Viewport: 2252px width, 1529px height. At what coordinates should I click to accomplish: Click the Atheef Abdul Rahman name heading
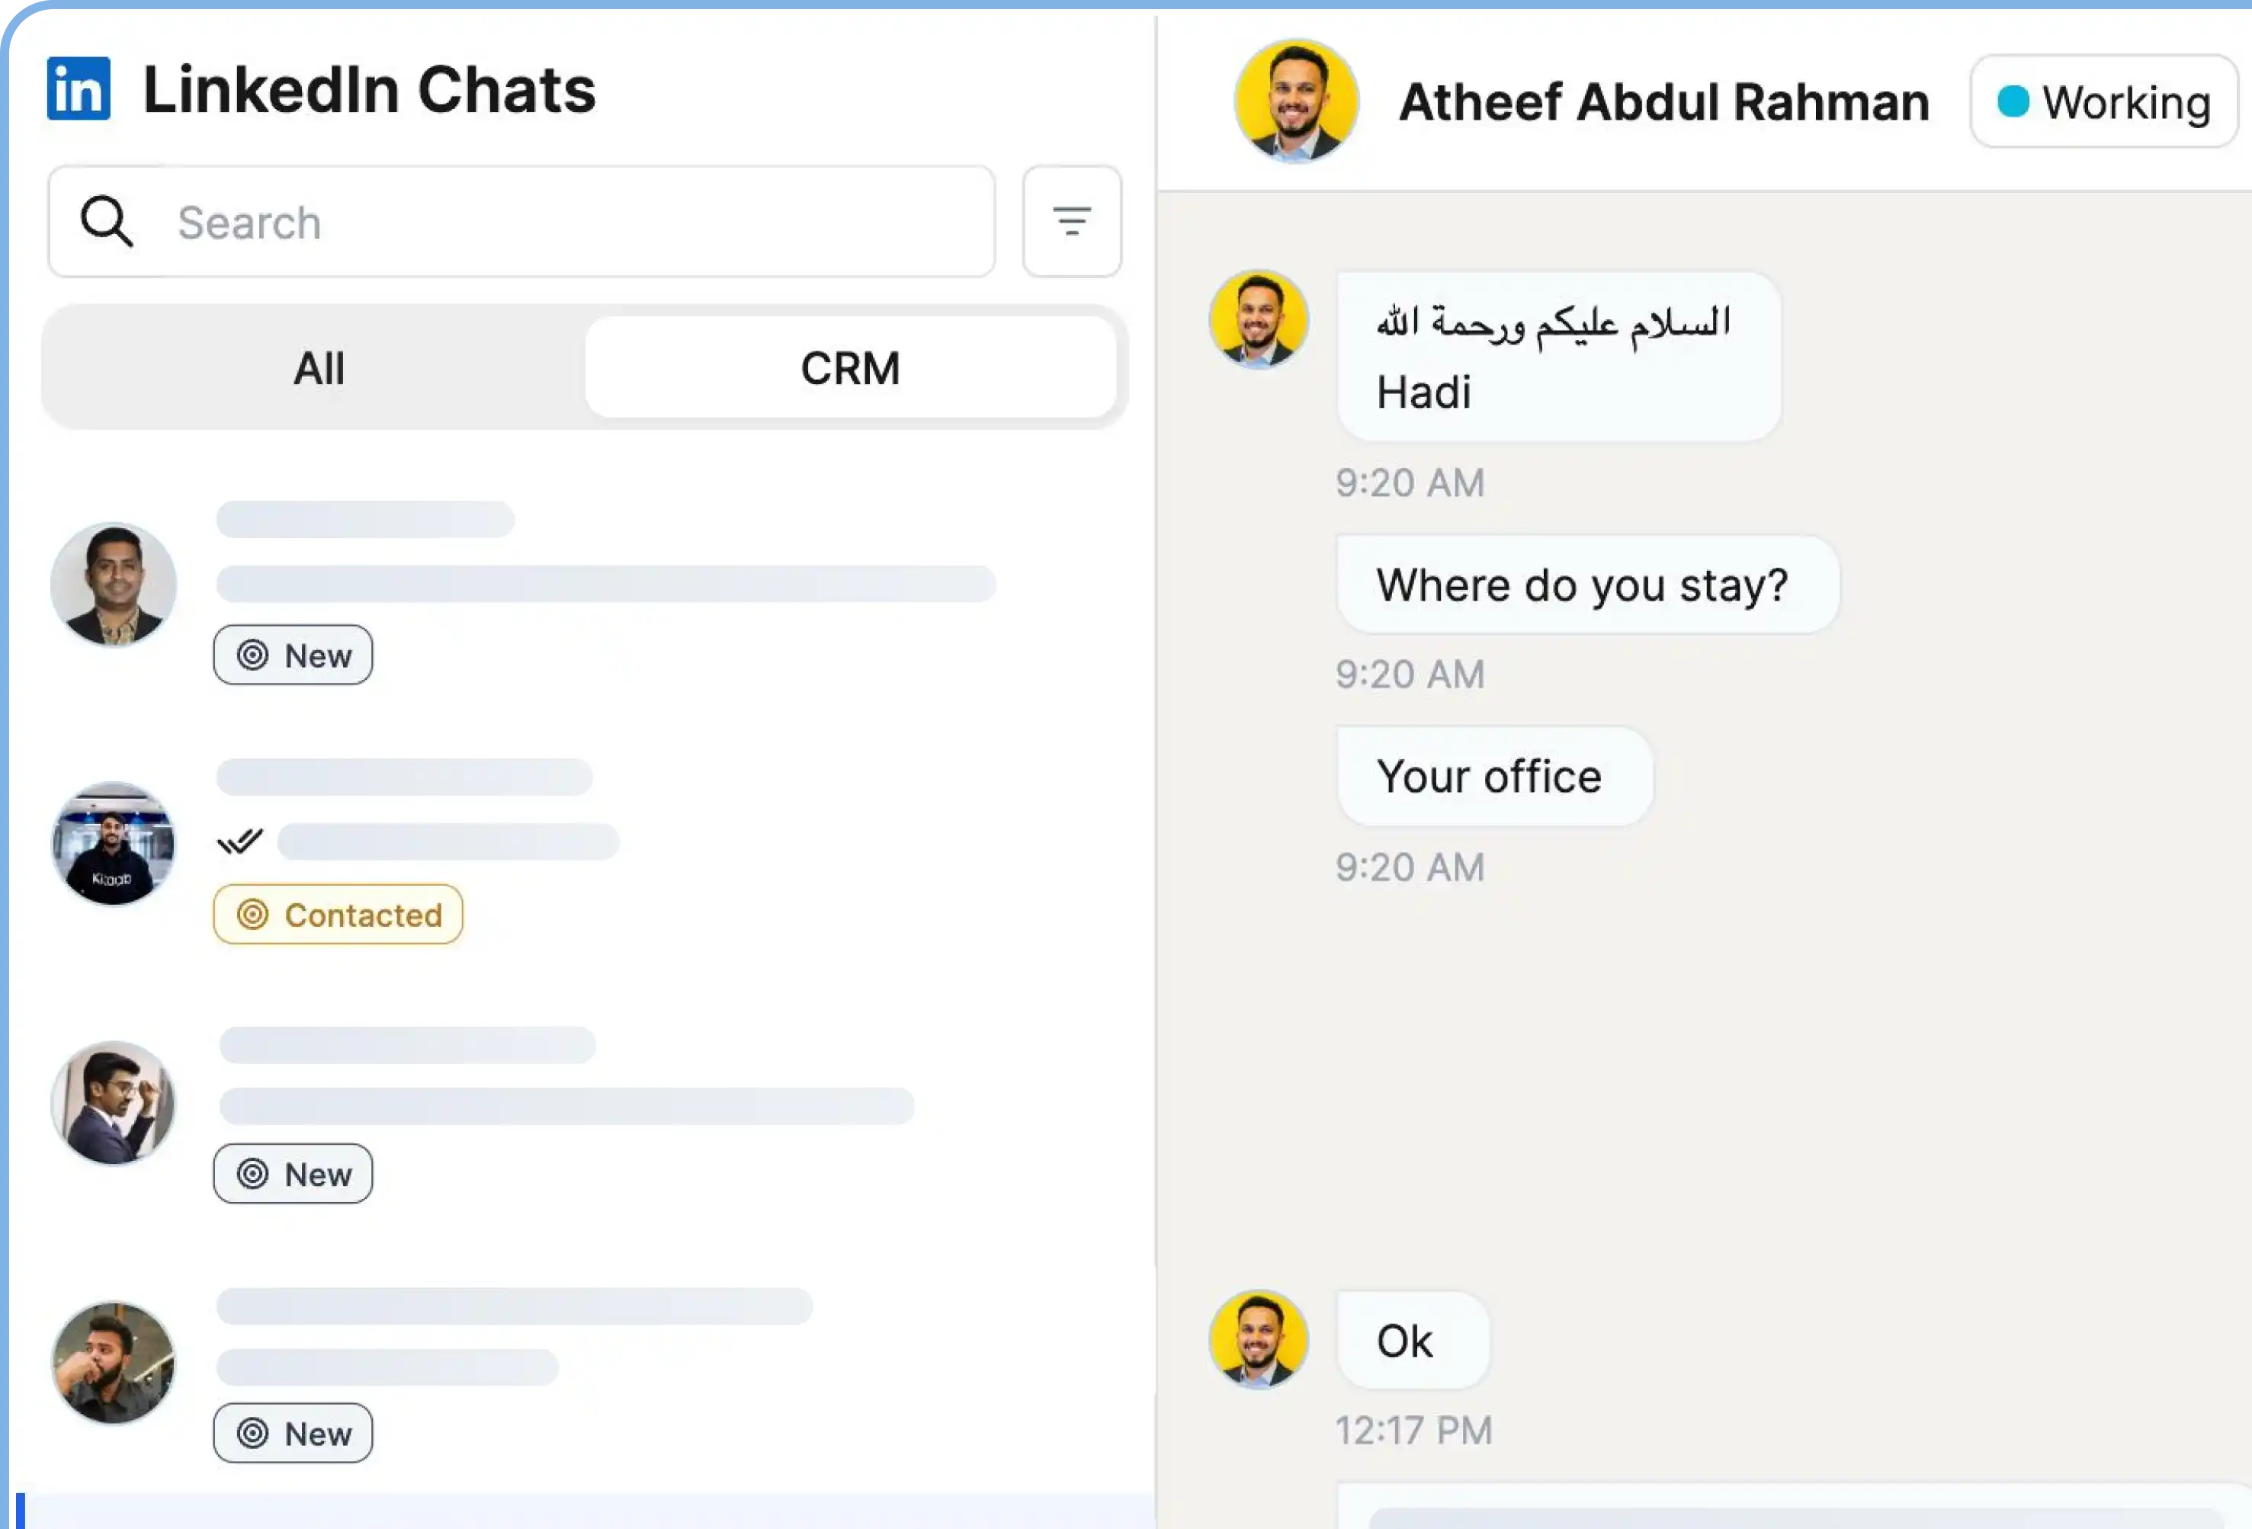tap(1663, 101)
